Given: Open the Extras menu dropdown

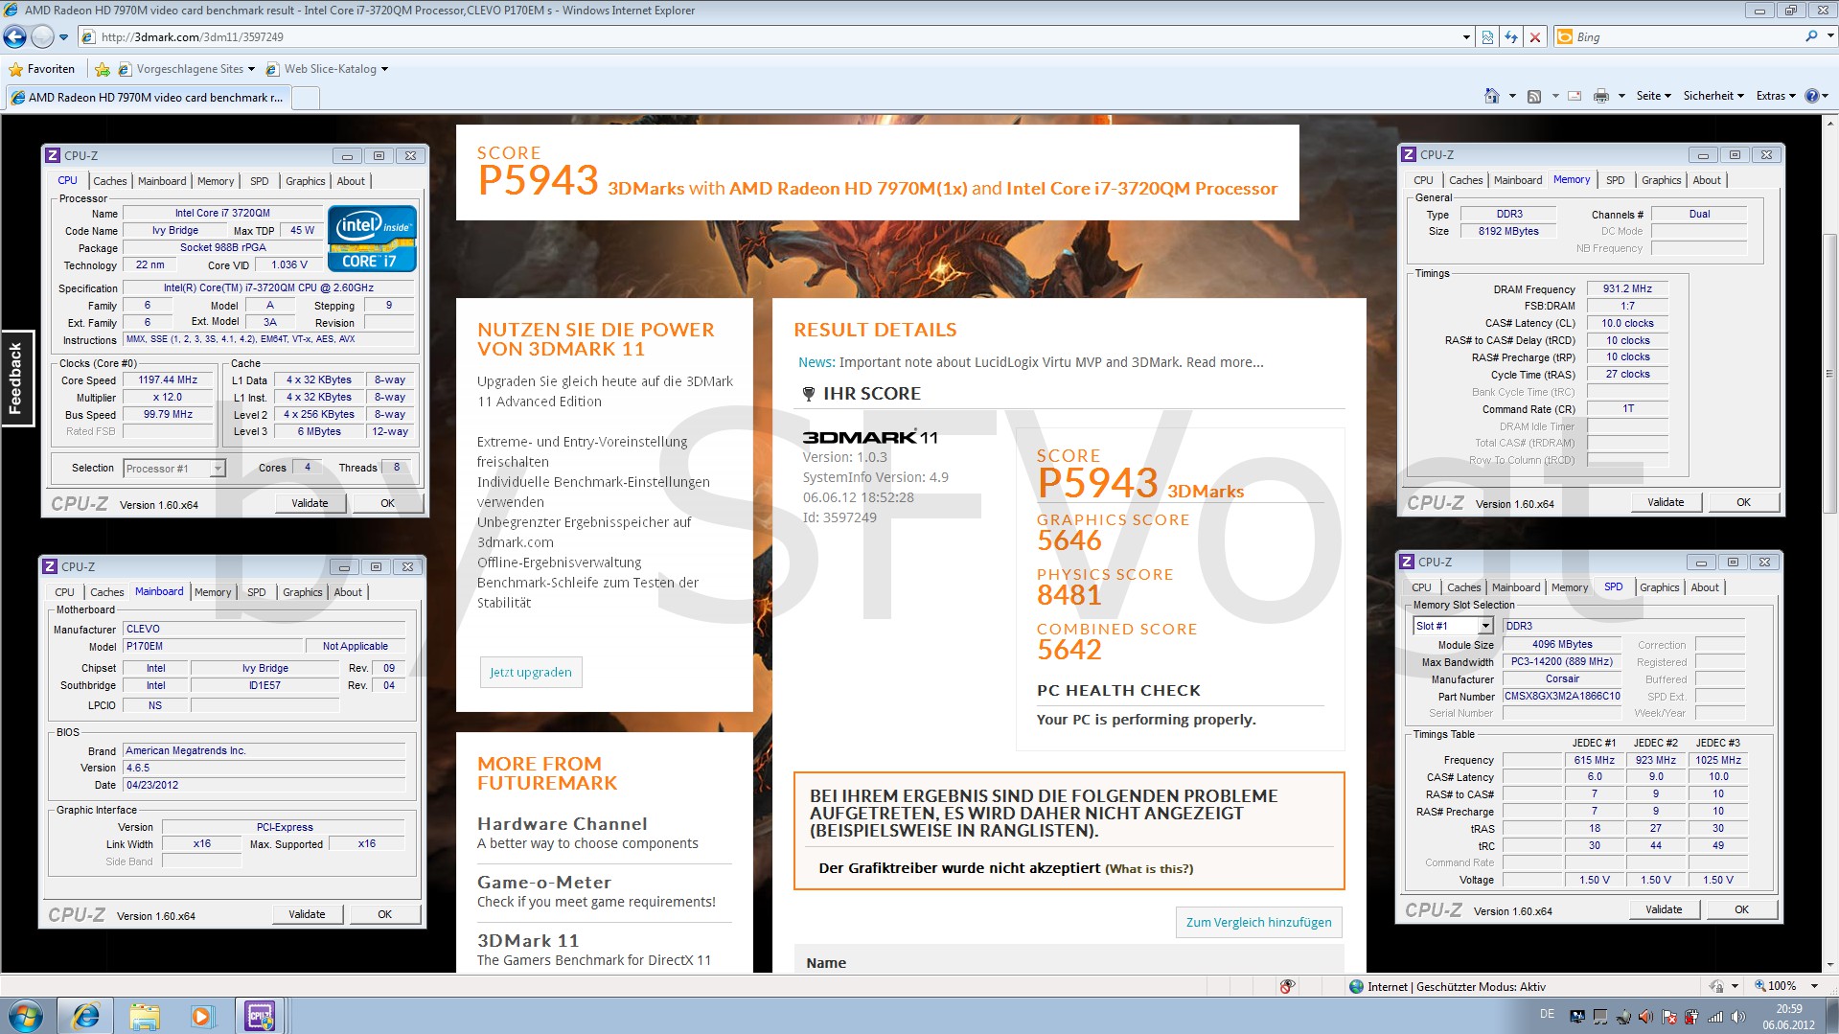Looking at the screenshot, I should click(x=1776, y=96).
